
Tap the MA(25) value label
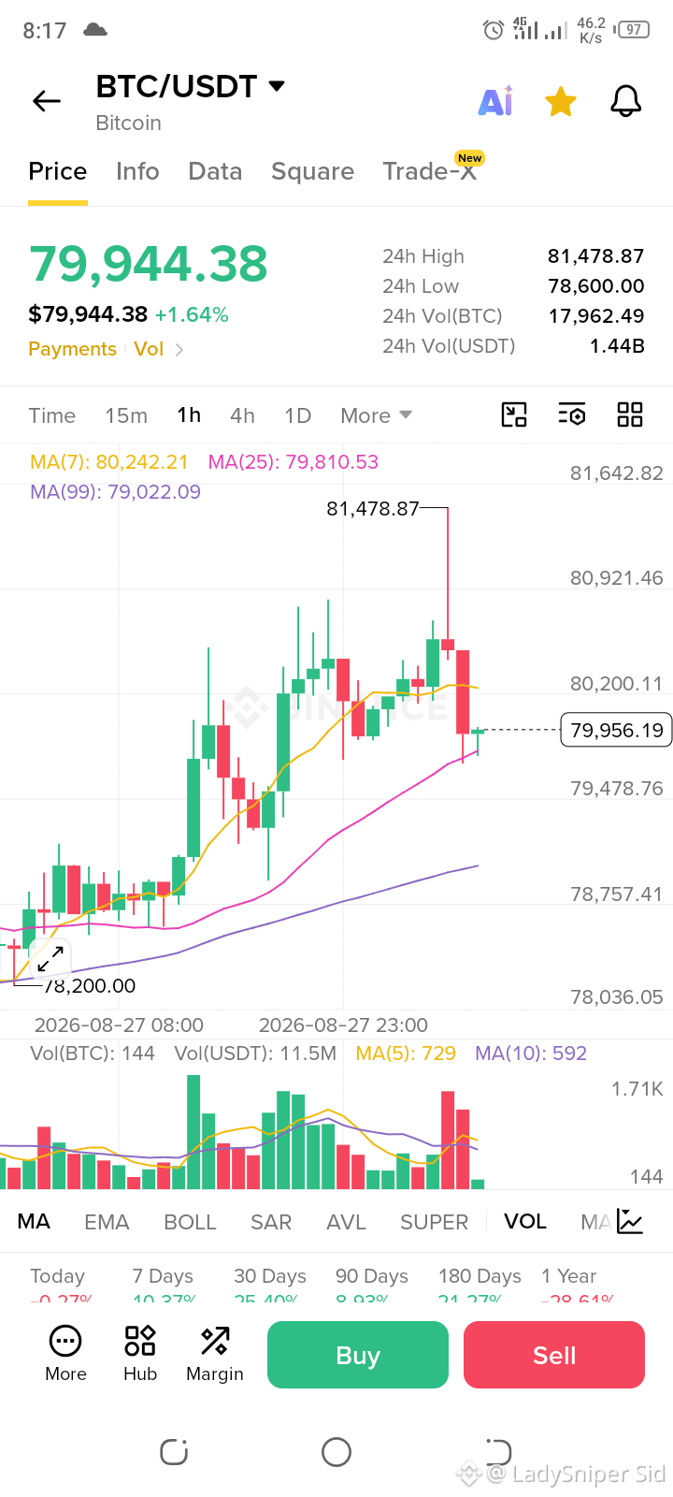[x=294, y=462]
